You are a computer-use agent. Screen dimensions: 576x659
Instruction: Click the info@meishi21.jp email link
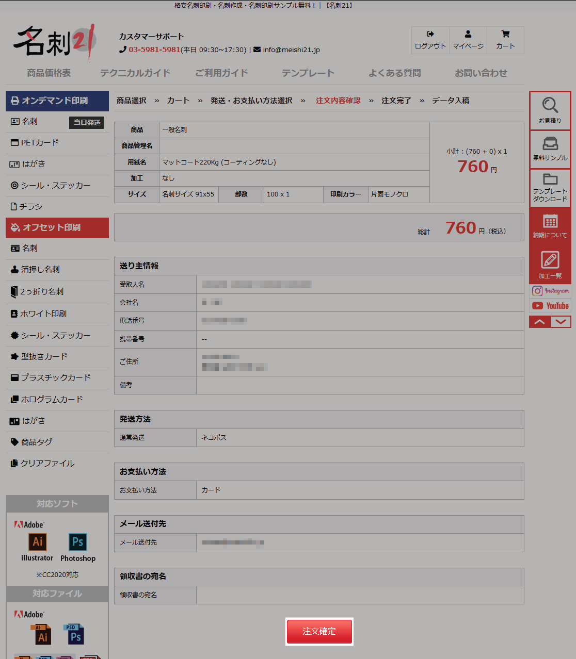[x=291, y=50]
